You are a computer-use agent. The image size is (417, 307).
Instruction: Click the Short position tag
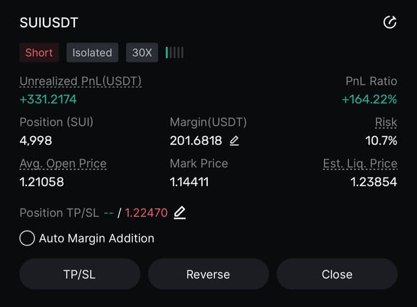pyautogui.click(x=39, y=53)
